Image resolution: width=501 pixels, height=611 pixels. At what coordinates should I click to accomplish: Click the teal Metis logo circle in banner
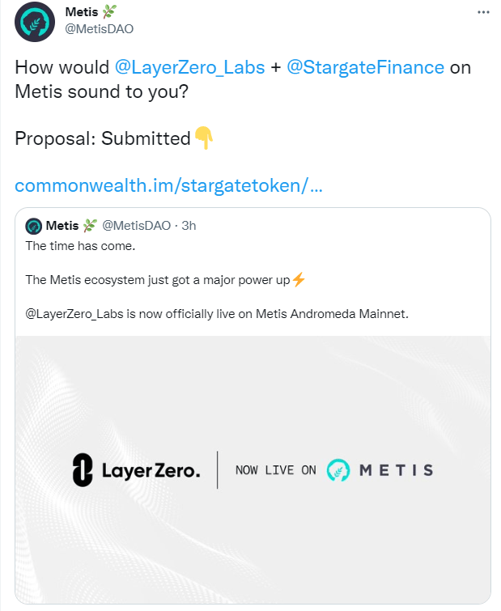pyautogui.click(x=338, y=470)
